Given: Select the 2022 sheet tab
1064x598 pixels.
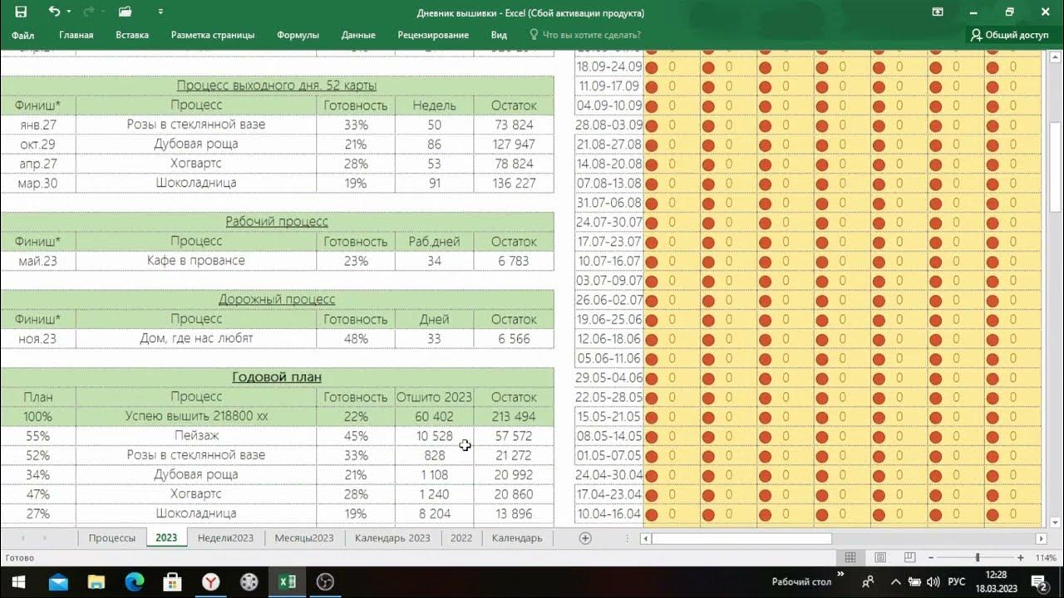Looking at the screenshot, I should coord(461,537).
